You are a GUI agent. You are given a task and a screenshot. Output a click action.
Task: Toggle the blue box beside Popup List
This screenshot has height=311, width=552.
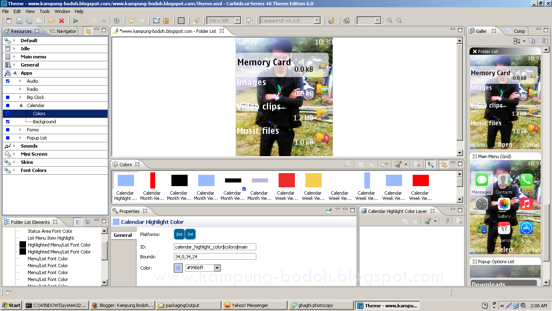pyautogui.click(x=8, y=138)
